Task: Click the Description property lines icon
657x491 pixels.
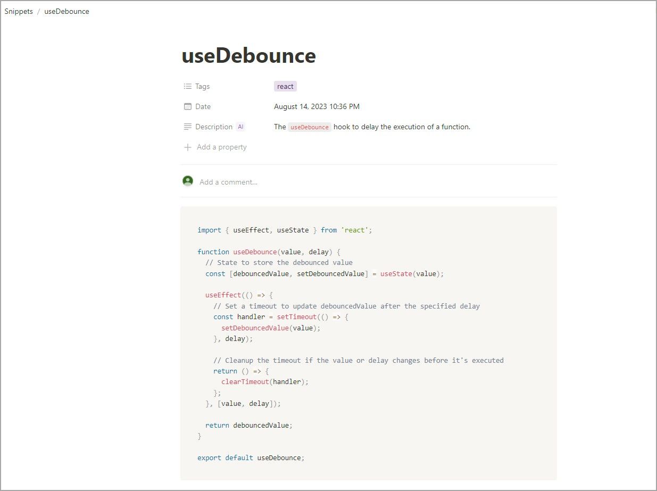Action: tap(187, 127)
